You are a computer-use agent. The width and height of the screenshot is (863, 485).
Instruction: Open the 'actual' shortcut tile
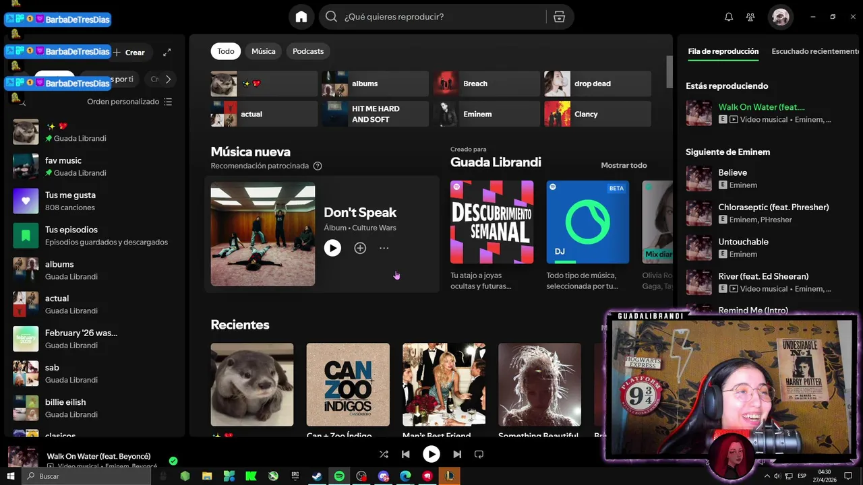(x=264, y=114)
